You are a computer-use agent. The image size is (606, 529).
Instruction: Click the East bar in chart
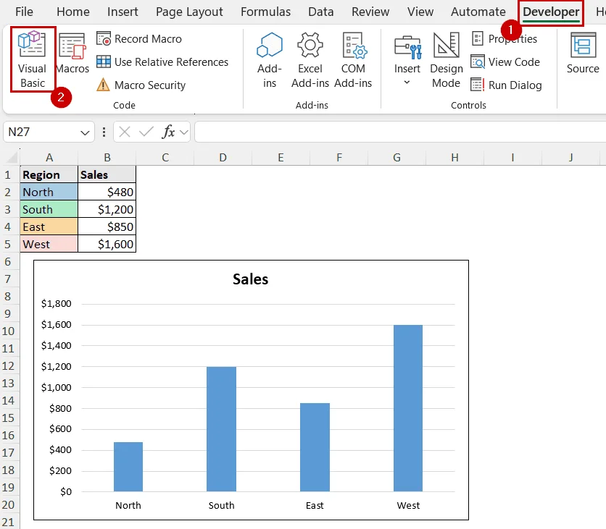click(x=315, y=447)
